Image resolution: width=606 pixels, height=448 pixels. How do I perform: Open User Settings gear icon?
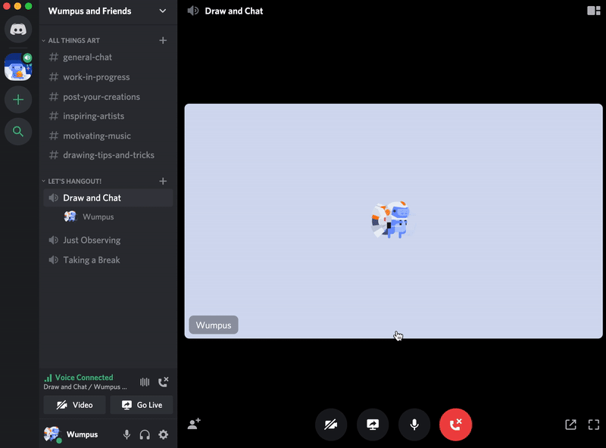point(163,434)
